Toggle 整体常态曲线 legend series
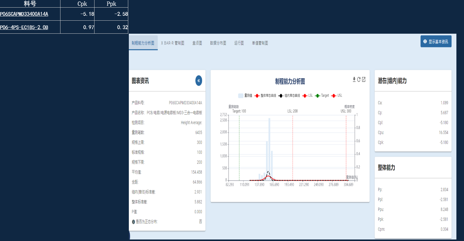The image size is (464, 241). click(265, 96)
